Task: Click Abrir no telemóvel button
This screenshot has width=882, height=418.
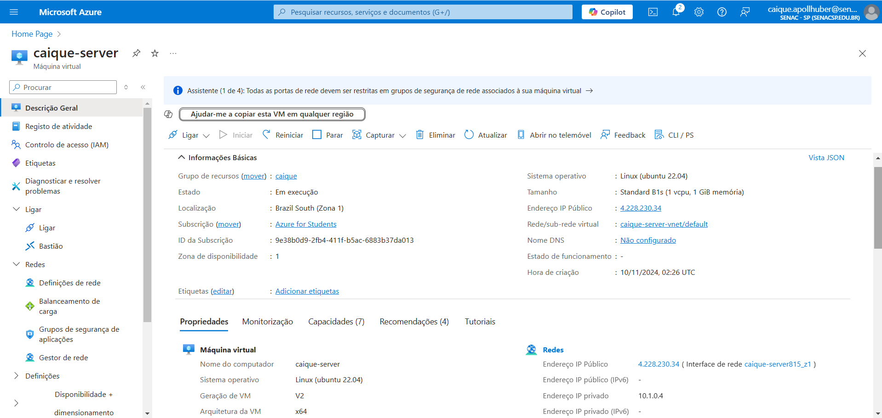Action: pos(554,135)
